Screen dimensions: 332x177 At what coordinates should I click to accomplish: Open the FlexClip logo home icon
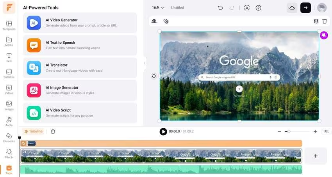pos(9,8)
